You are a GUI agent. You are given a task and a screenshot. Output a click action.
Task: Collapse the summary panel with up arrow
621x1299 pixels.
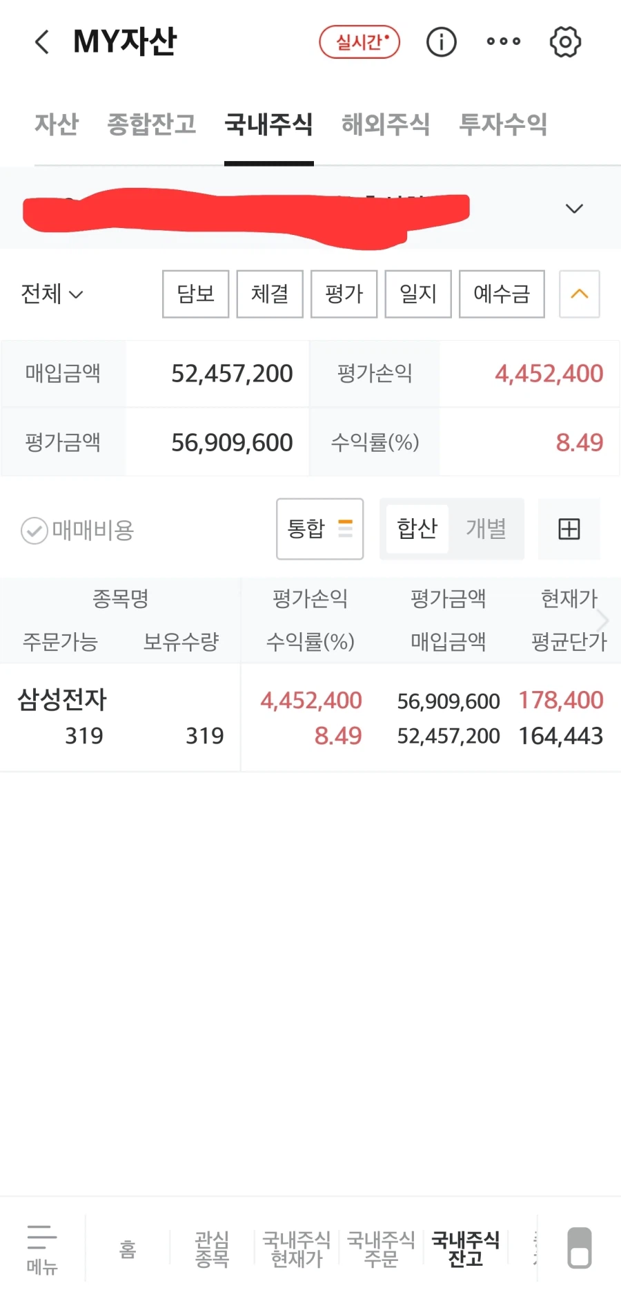coord(580,294)
